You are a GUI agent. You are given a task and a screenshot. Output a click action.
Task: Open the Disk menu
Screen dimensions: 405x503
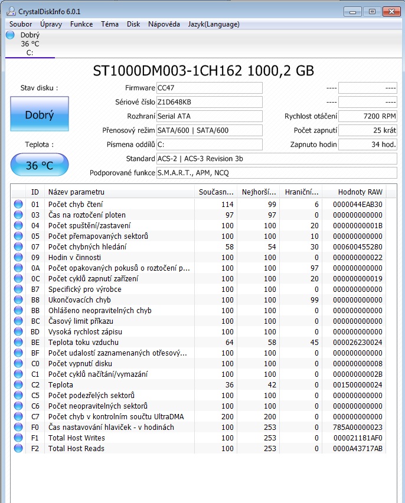point(133,24)
